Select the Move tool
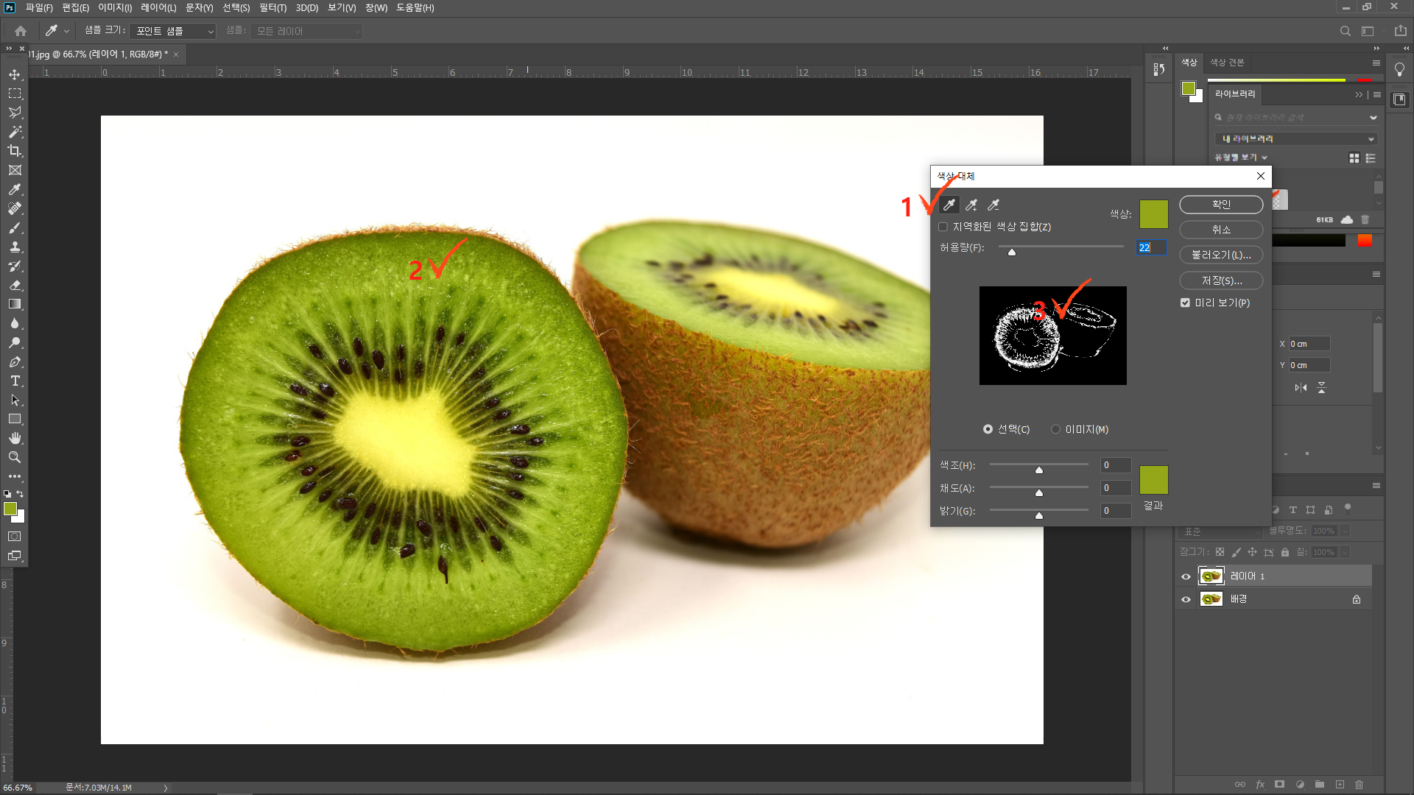 click(x=15, y=74)
